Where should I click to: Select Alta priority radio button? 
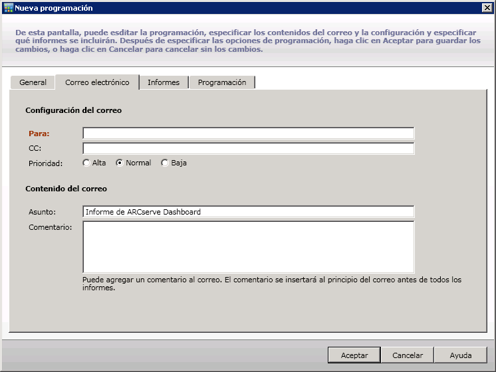(x=86, y=163)
